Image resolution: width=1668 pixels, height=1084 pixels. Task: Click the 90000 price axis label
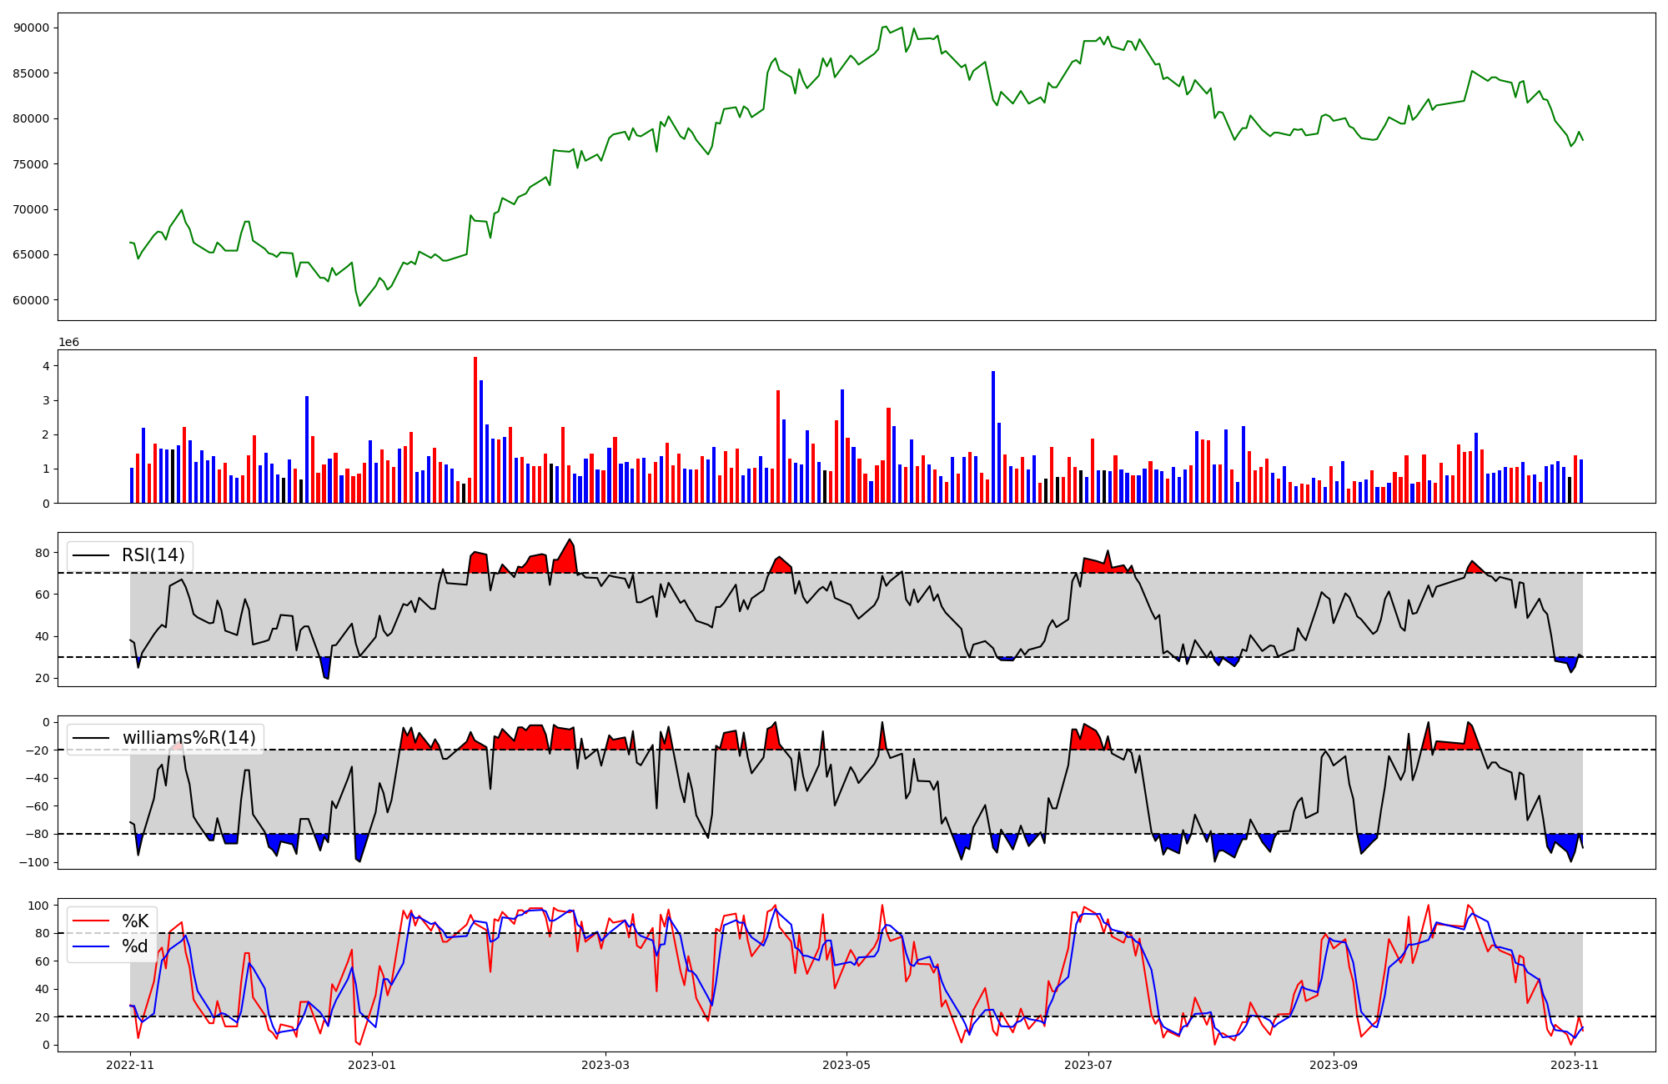pyautogui.click(x=32, y=28)
